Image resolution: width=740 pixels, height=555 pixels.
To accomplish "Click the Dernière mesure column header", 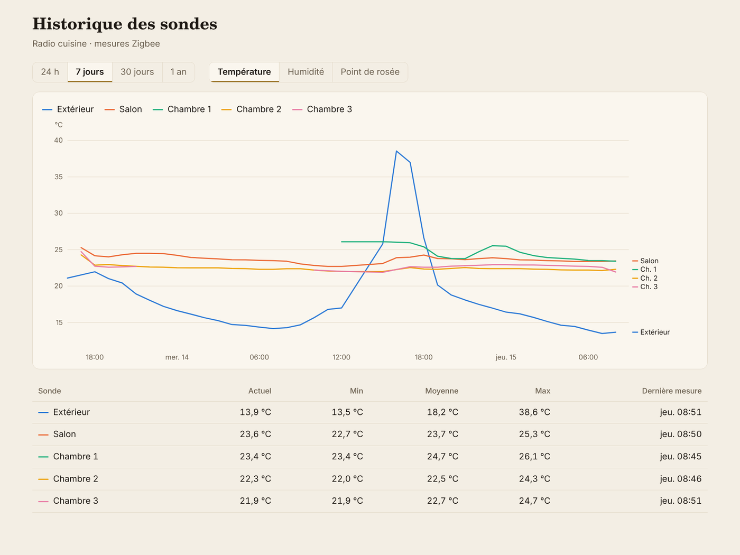I will [x=672, y=391].
